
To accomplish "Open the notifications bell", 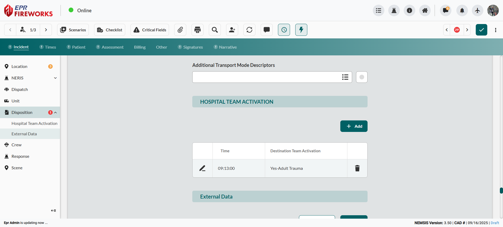I will [462, 10].
